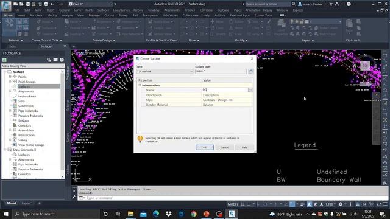
Task: Expand the Create Ground Data panel
Action: coord(46,40)
